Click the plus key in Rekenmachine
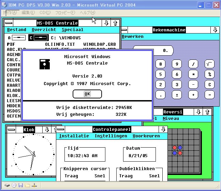The image size is (221, 191). tap(193, 95)
